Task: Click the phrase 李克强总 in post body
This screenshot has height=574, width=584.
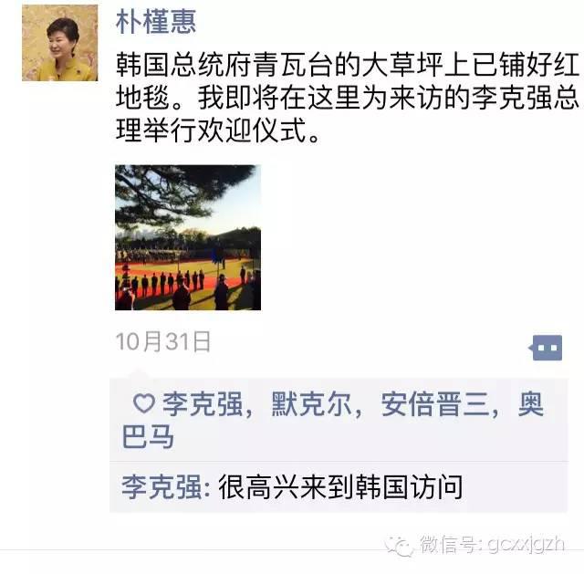Action: 526,98
